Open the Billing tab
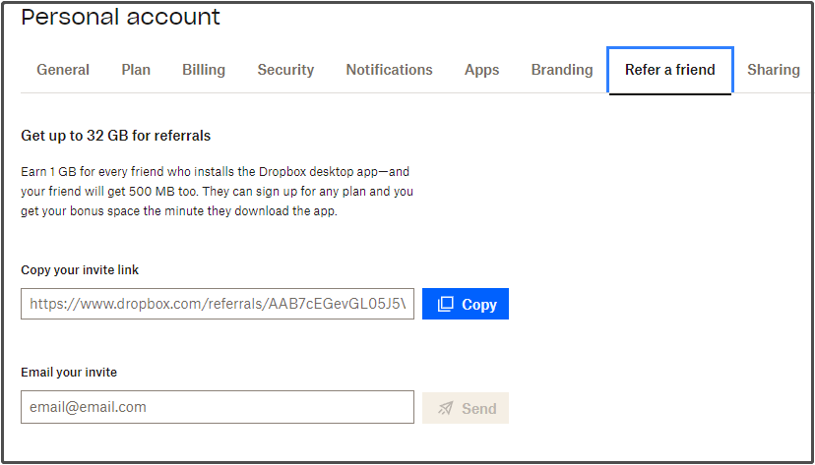 pyautogui.click(x=204, y=70)
